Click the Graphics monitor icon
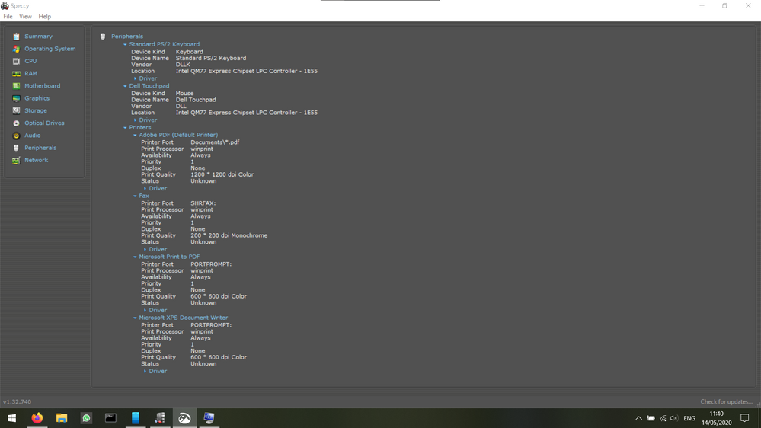This screenshot has width=761, height=428. [x=16, y=98]
